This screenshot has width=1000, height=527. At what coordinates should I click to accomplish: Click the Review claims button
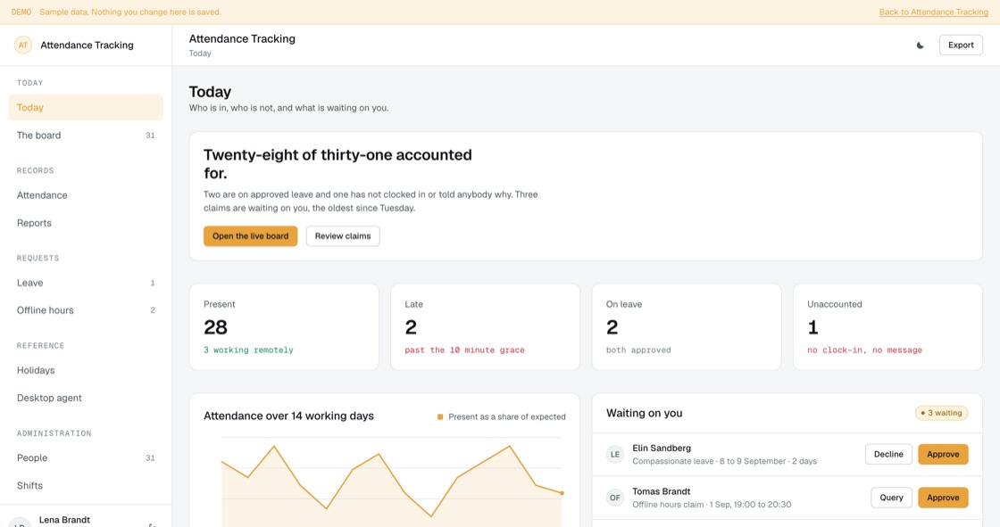(x=343, y=235)
